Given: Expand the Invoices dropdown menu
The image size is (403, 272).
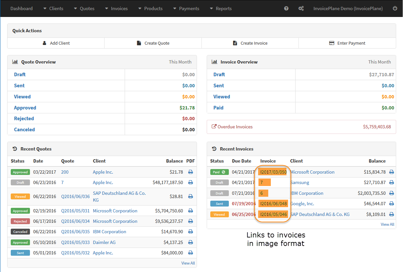Looking at the screenshot, I should pos(116,8).
